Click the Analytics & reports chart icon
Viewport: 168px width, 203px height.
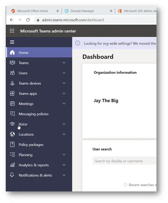click(12, 165)
